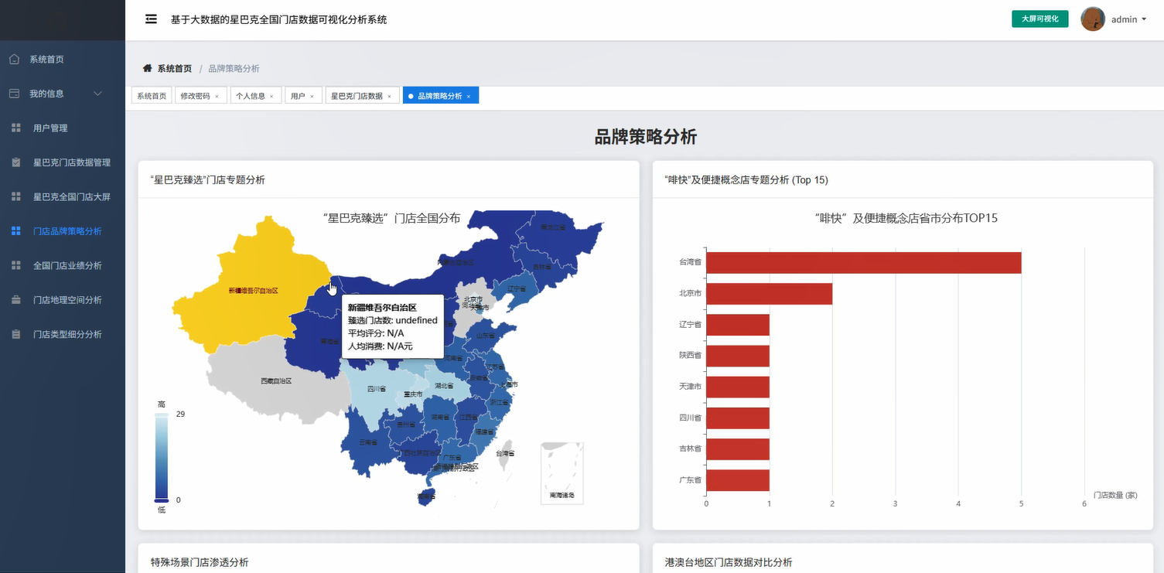Click the 星巴克全国门店大屏 icon
This screenshot has height=573, width=1164.
click(16, 196)
